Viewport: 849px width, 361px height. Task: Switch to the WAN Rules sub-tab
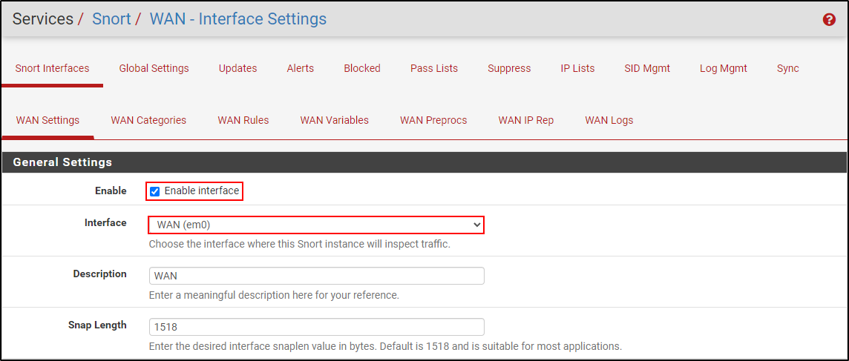pyautogui.click(x=243, y=120)
